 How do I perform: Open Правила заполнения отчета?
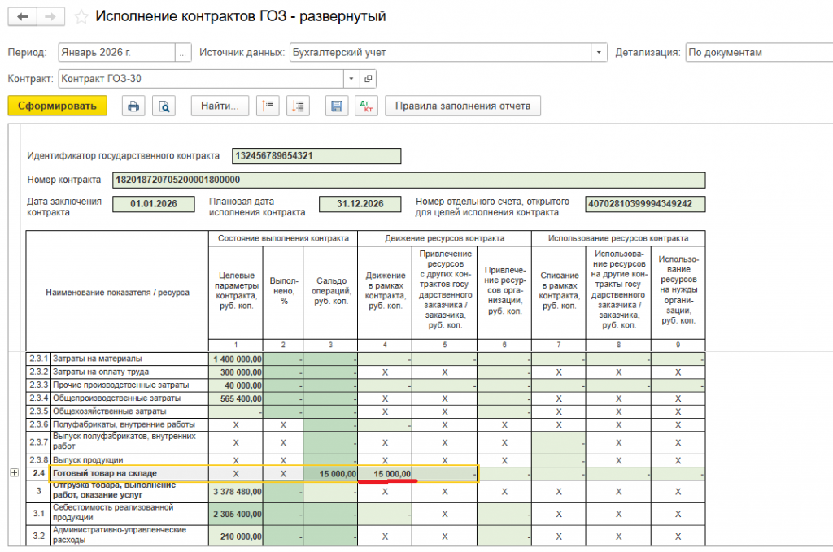(463, 106)
